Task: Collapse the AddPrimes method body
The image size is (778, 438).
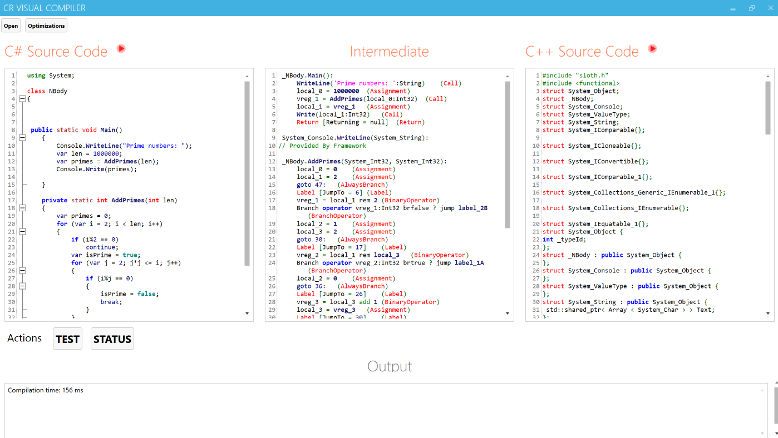Action: tap(23, 208)
